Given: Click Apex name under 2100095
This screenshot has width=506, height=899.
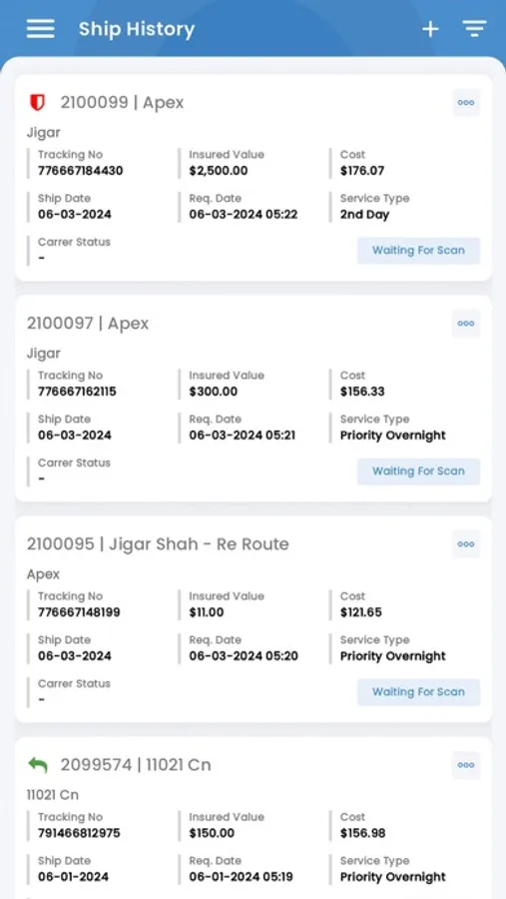Looking at the screenshot, I should pyautogui.click(x=43, y=574).
